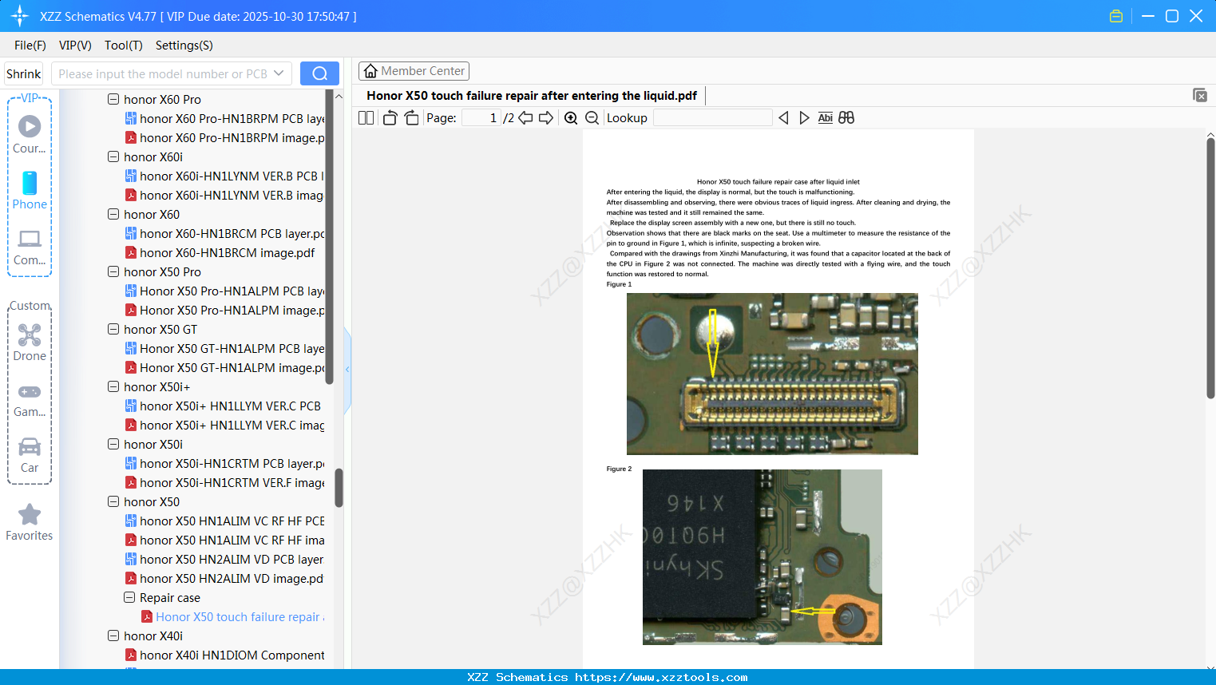Open Favorites from the sidebar
This screenshot has width=1216, height=685.
30,522
